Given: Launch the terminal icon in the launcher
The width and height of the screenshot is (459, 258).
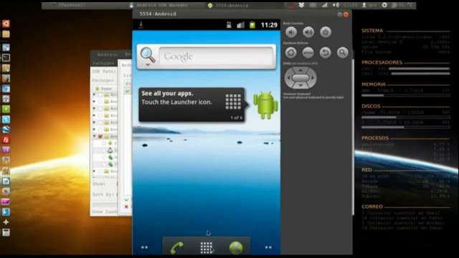Looking at the screenshot, I should 6,58.
